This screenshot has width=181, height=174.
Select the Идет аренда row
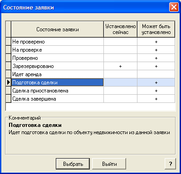pyautogui.click(x=90, y=74)
